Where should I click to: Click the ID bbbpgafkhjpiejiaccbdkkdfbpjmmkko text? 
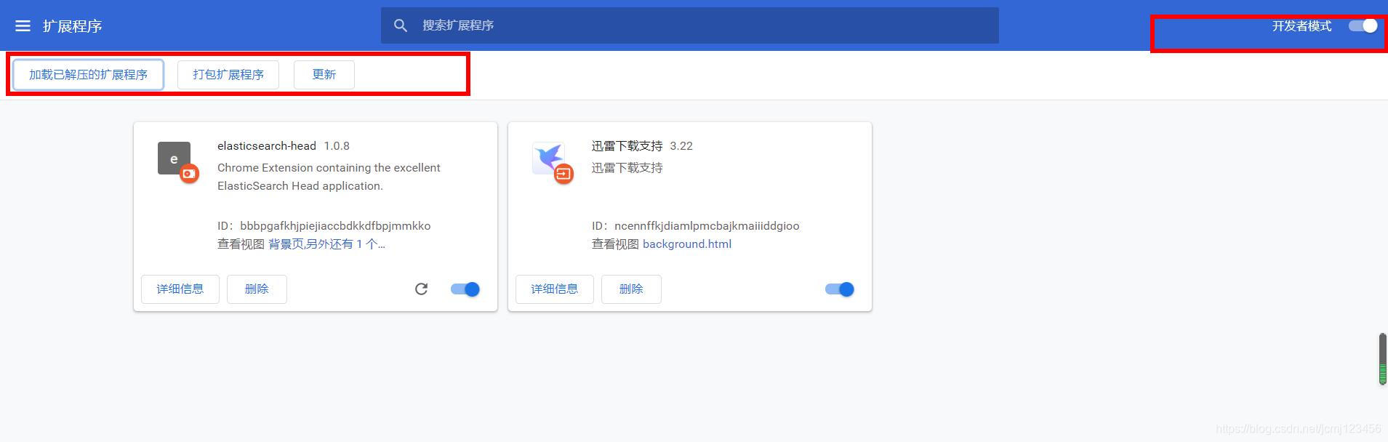point(324,226)
